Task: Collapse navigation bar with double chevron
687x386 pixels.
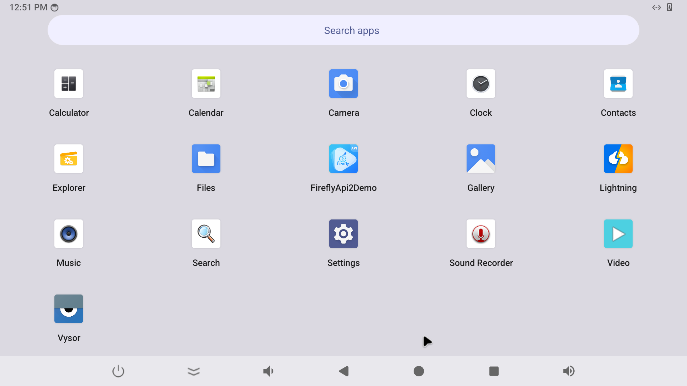Action: click(194, 371)
